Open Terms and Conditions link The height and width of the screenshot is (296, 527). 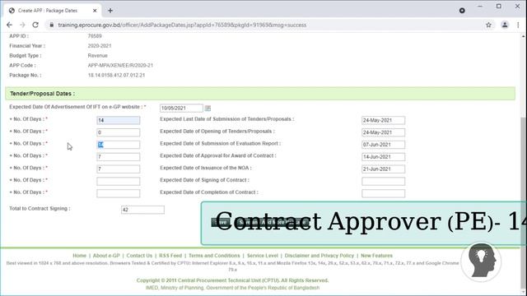coord(214,256)
